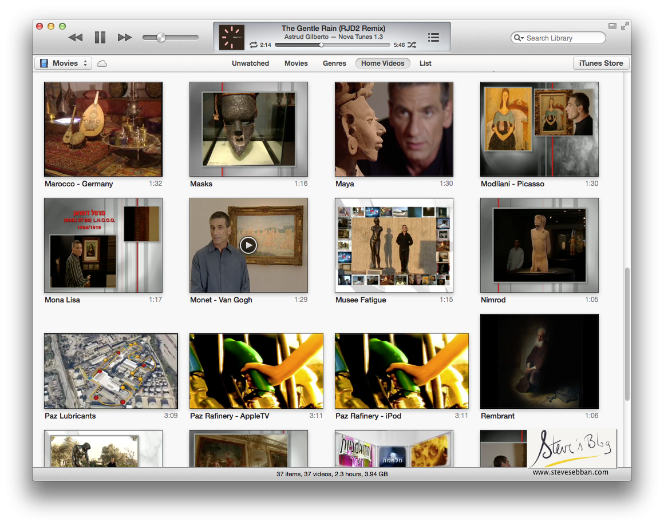Viewport: 664px width, 526px height.
Task: Select the Rembrant video thumbnail
Action: pos(539,361)
